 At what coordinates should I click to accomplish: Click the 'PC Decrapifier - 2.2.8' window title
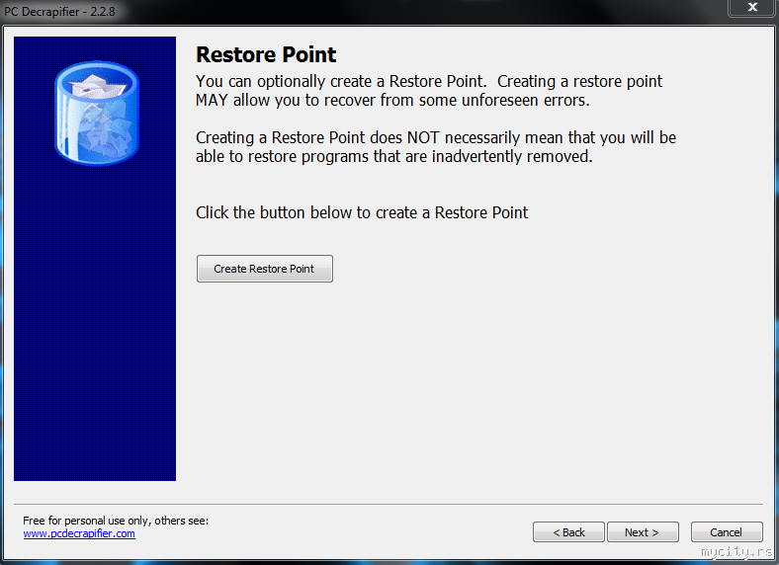[x=59, y=12]
